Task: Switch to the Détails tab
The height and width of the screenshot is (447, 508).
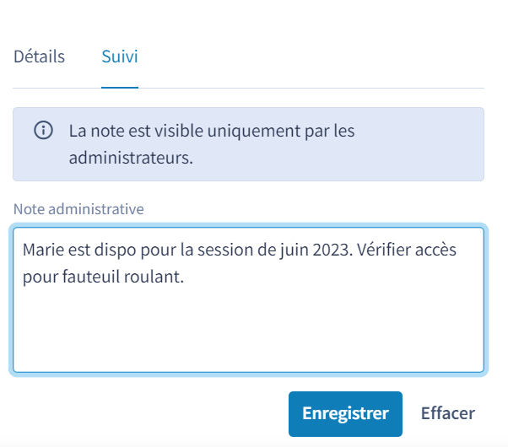Action: pyautogui.click(x=39, y=57)
